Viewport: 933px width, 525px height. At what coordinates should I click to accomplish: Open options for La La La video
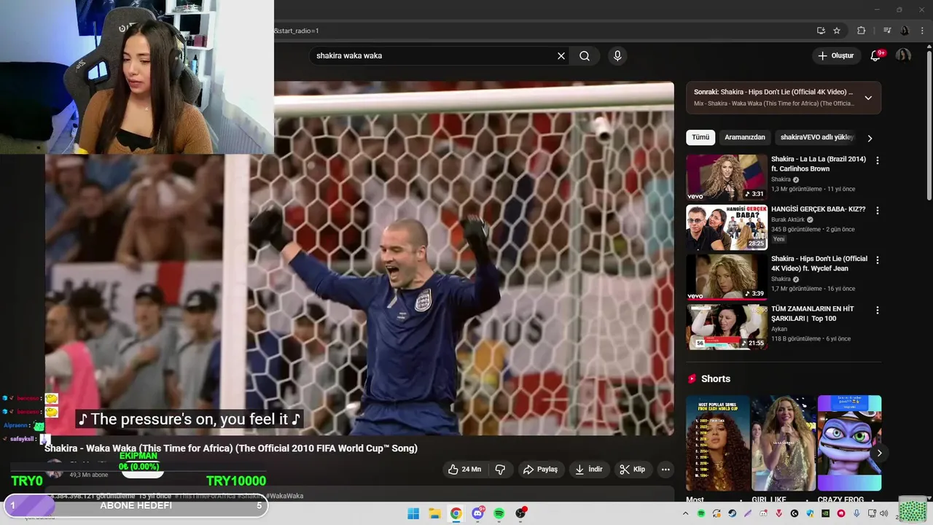pyautogui.click(x=877, y=160)
